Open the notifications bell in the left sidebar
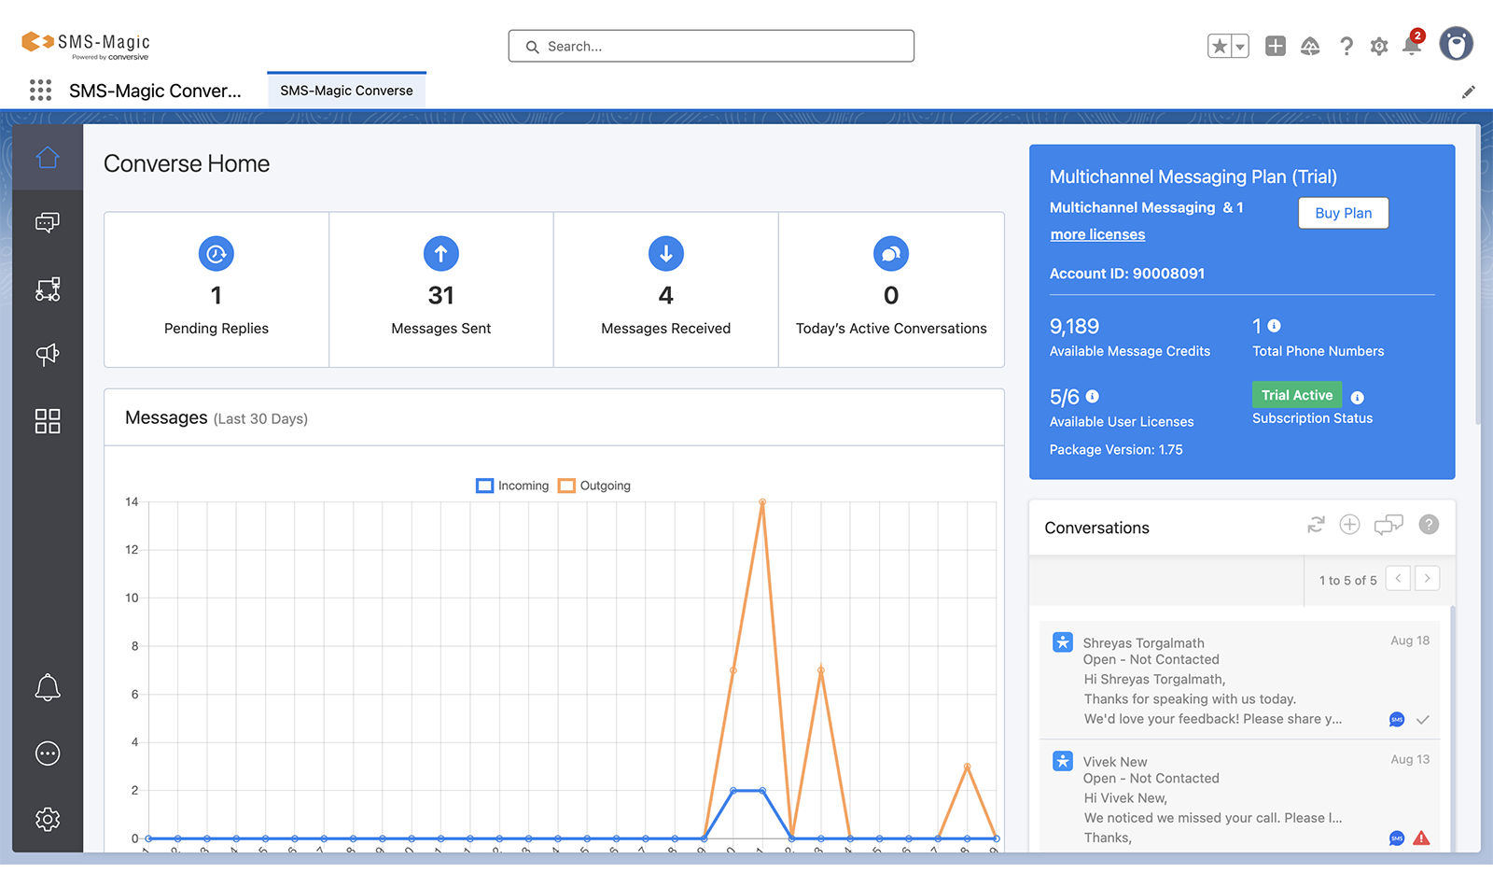This screenshot has height=887, width=1493. (48, 688)
